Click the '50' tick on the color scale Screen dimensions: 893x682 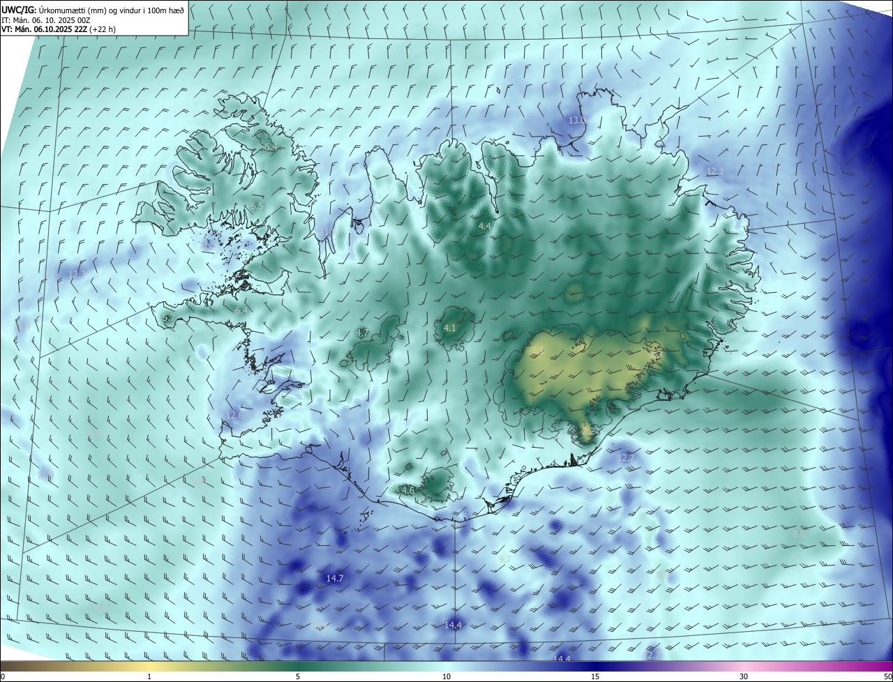(x=887, y=676)
